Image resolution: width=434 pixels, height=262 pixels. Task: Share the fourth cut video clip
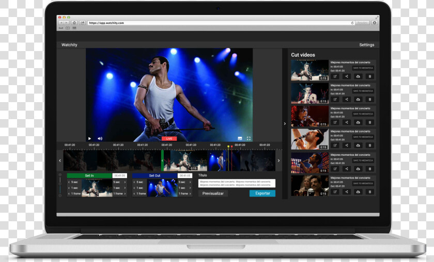point(347,145)
